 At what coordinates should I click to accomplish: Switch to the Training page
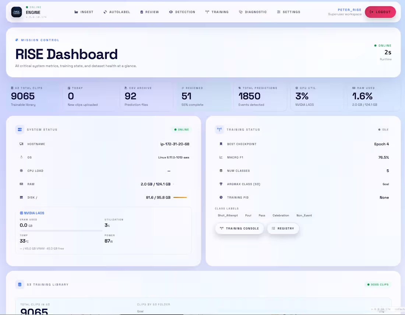point(217,12)
